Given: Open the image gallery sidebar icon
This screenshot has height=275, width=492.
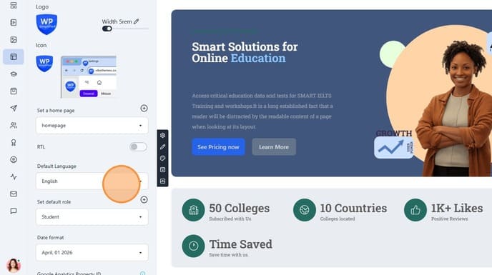Looking at the screenshot, I should [14, 39].
